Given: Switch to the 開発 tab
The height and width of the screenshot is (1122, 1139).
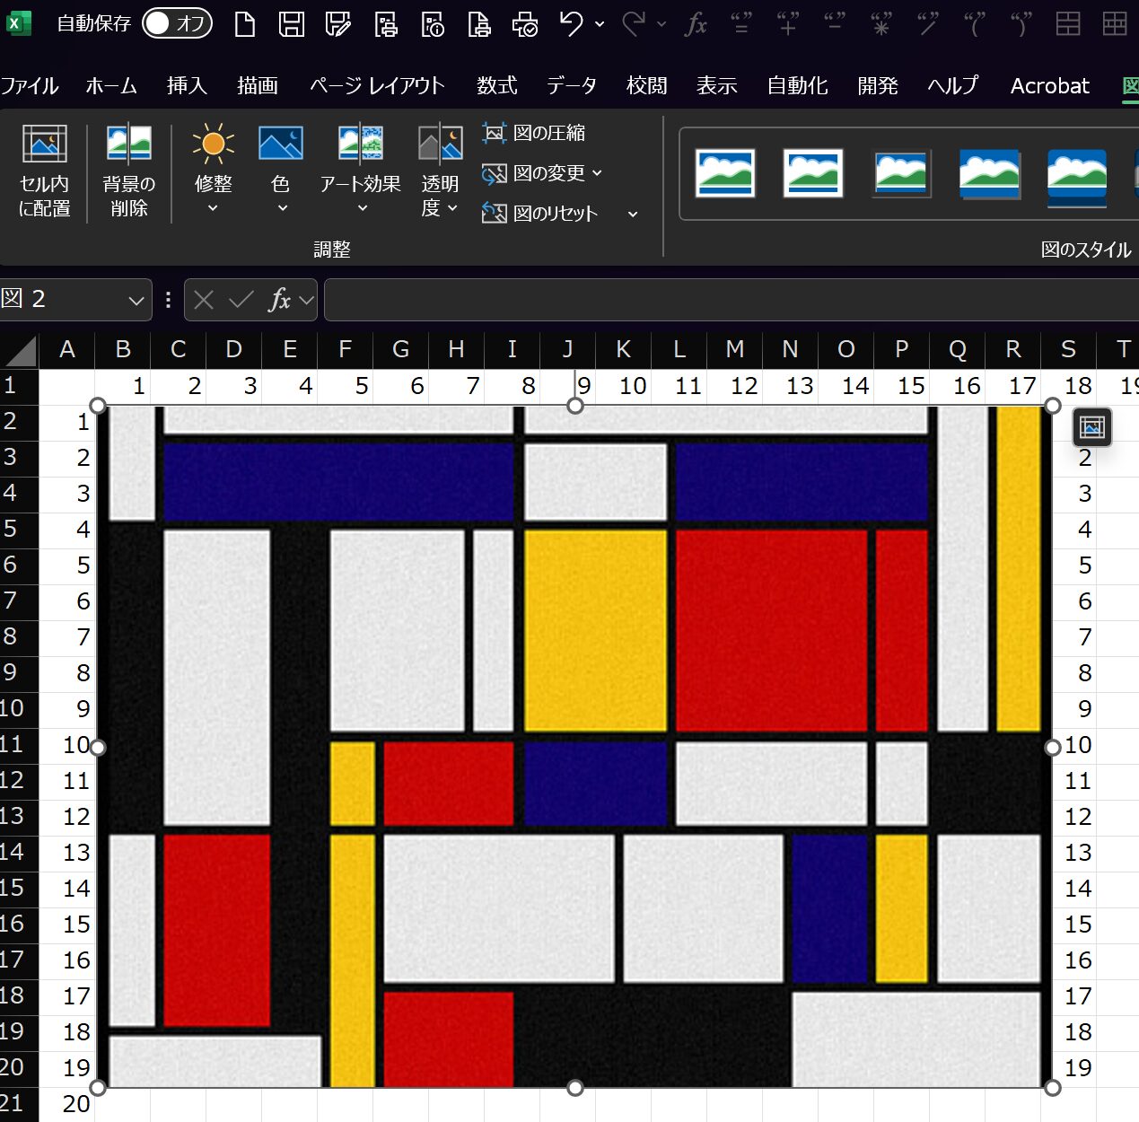Looking at the screenshot, I should (878, 86).
